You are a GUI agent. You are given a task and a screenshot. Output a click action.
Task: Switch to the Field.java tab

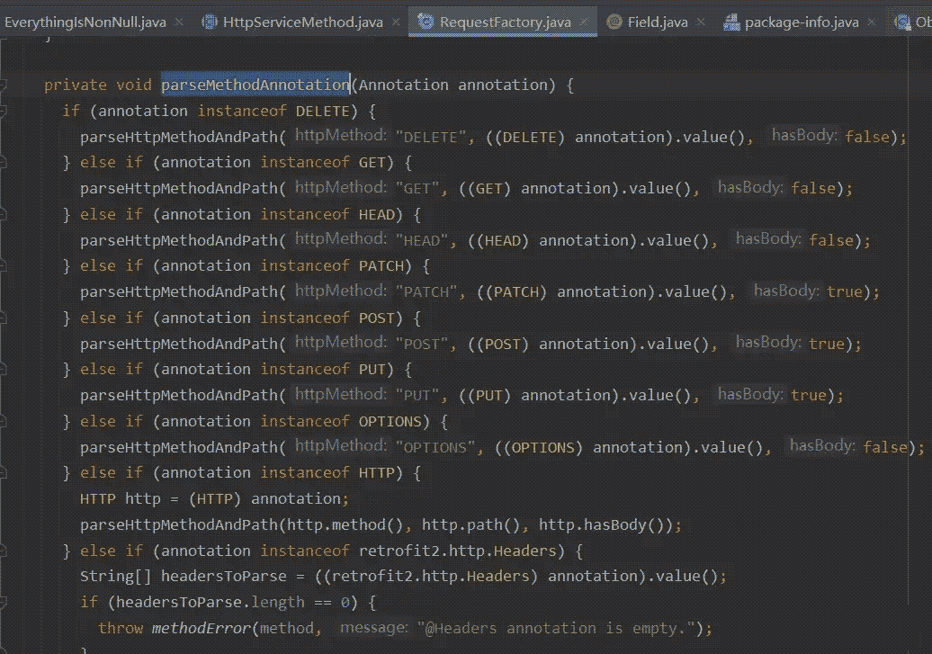point(658,22)
